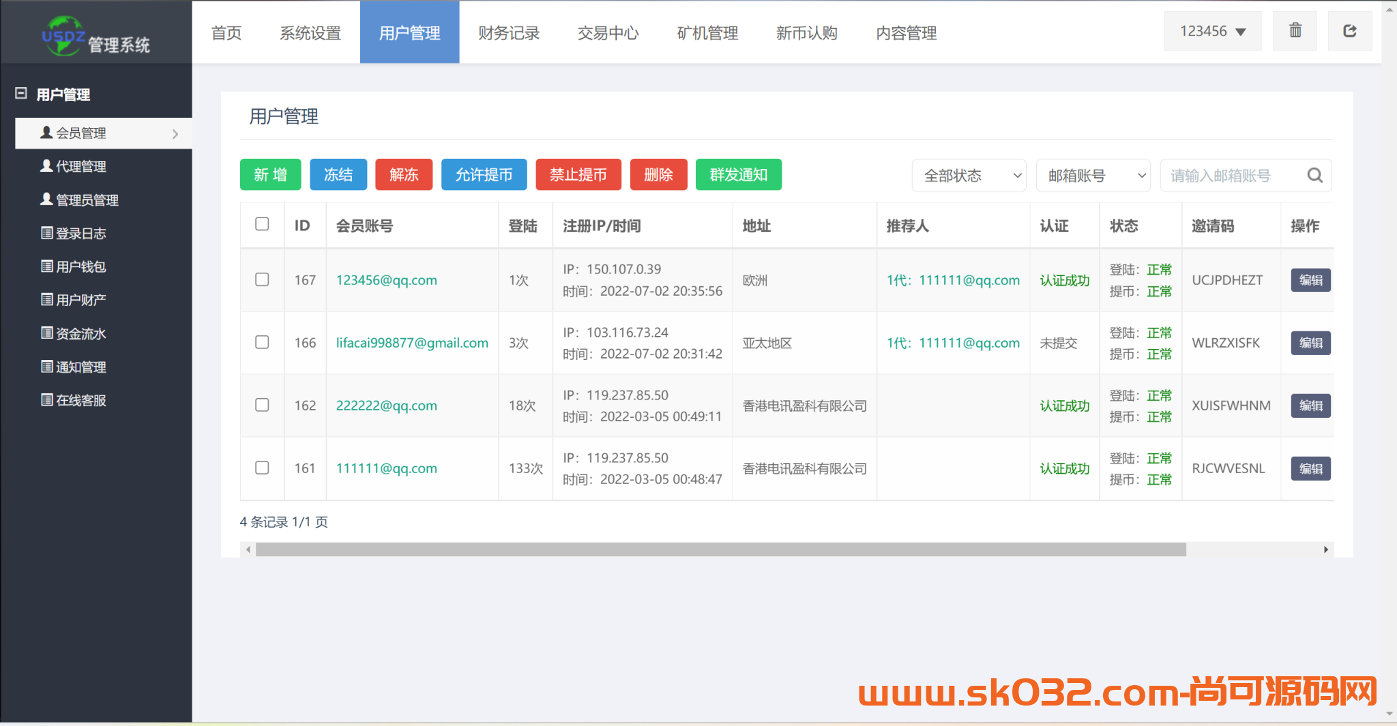Click the horizontal scrollbar thumb under the table
Screen dimensions: 1397x726
(x=721, y=549)
